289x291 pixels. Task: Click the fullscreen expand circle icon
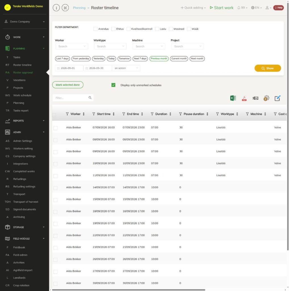tap(65, 8)
